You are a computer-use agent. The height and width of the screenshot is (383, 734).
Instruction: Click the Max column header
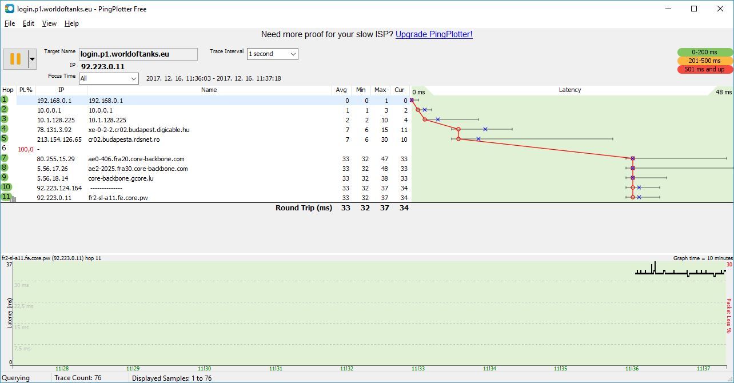380,90
